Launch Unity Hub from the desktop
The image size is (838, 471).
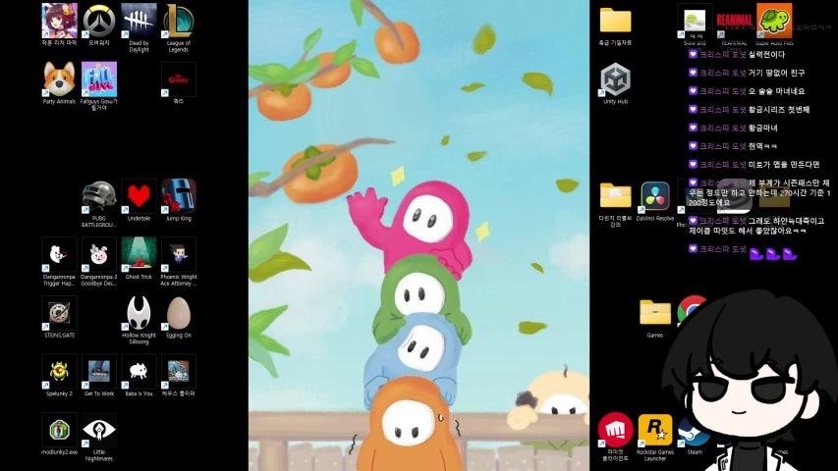point(616,79)
